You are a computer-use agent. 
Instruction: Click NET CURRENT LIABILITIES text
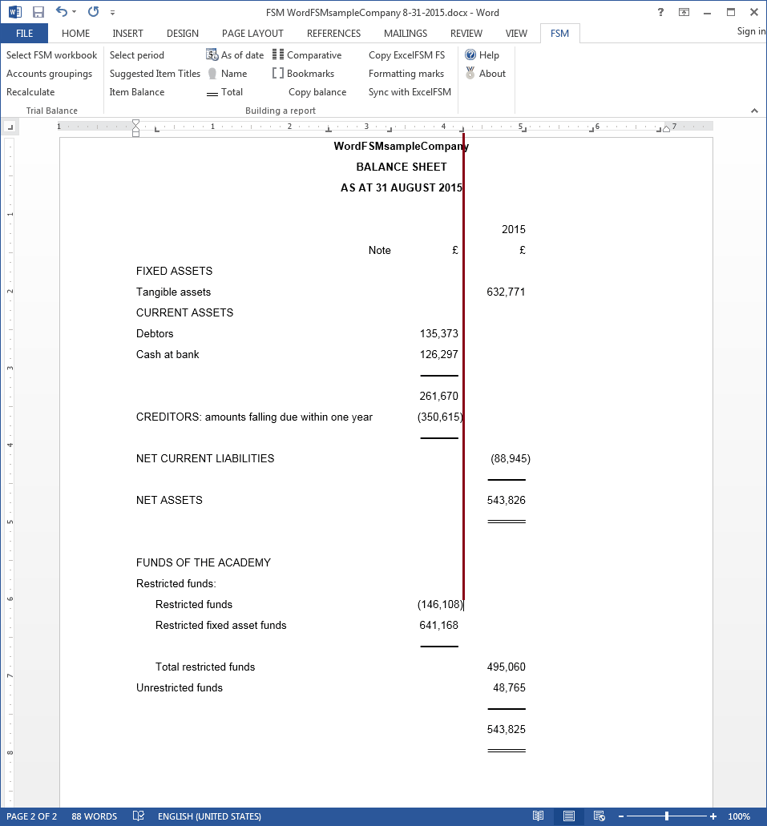(x=205, y=458)
